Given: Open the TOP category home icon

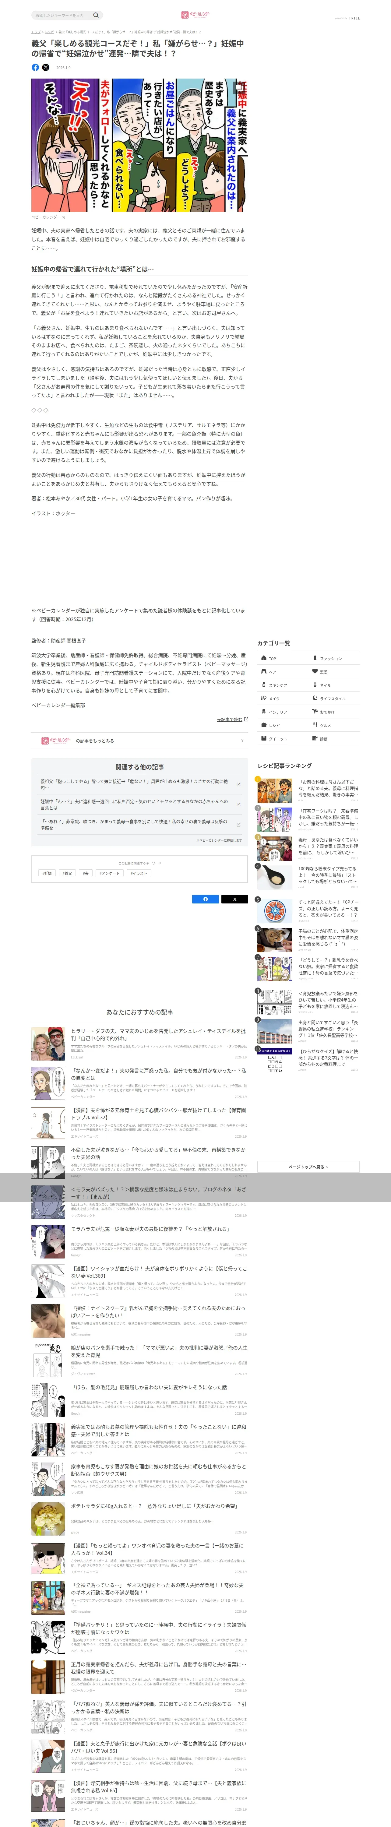Looking at the screenshot, I should 264,658.
